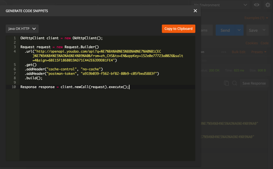Click the three-dots more options icon
The image size is (273, 169).
224,52
